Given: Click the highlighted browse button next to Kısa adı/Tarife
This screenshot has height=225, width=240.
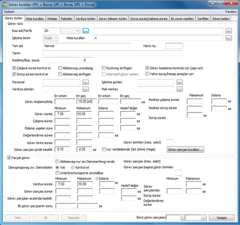Looking at the screenshot, I should coord(85,31).
